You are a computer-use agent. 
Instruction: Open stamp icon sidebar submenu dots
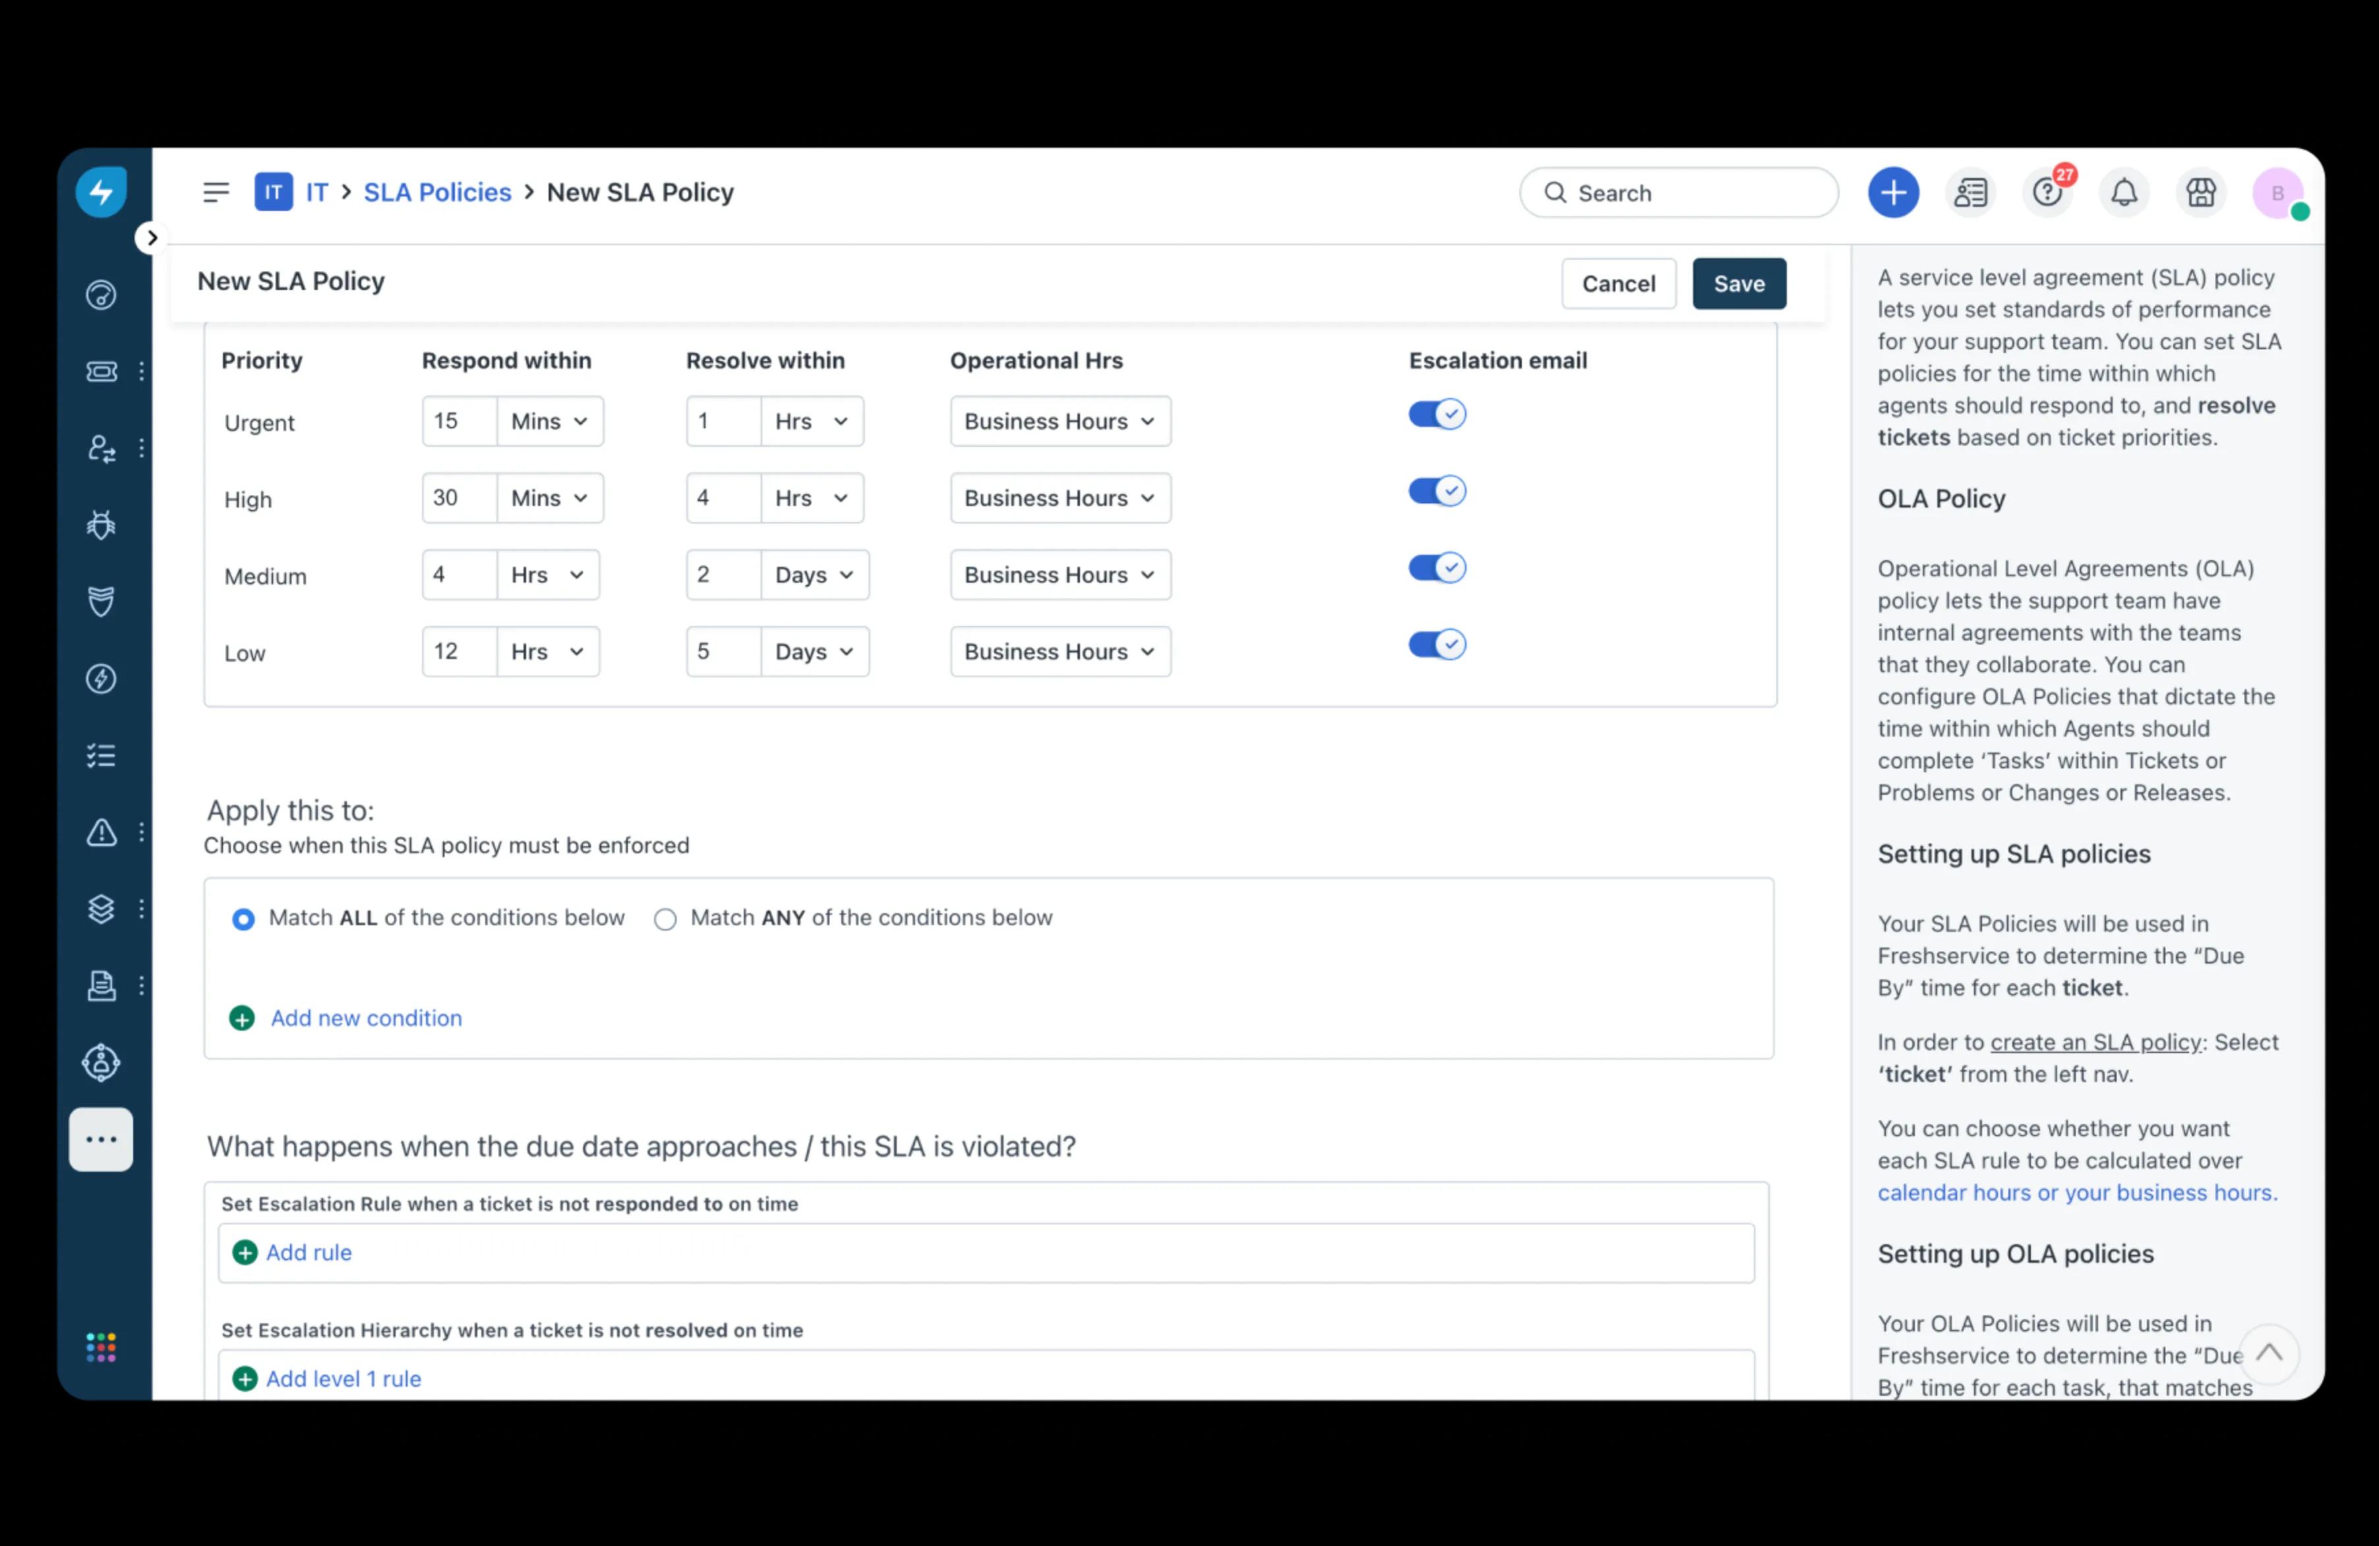click(x=142, y=986)
